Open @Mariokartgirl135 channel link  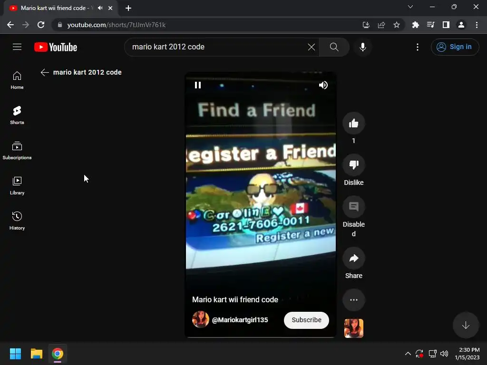click(240, 320)
